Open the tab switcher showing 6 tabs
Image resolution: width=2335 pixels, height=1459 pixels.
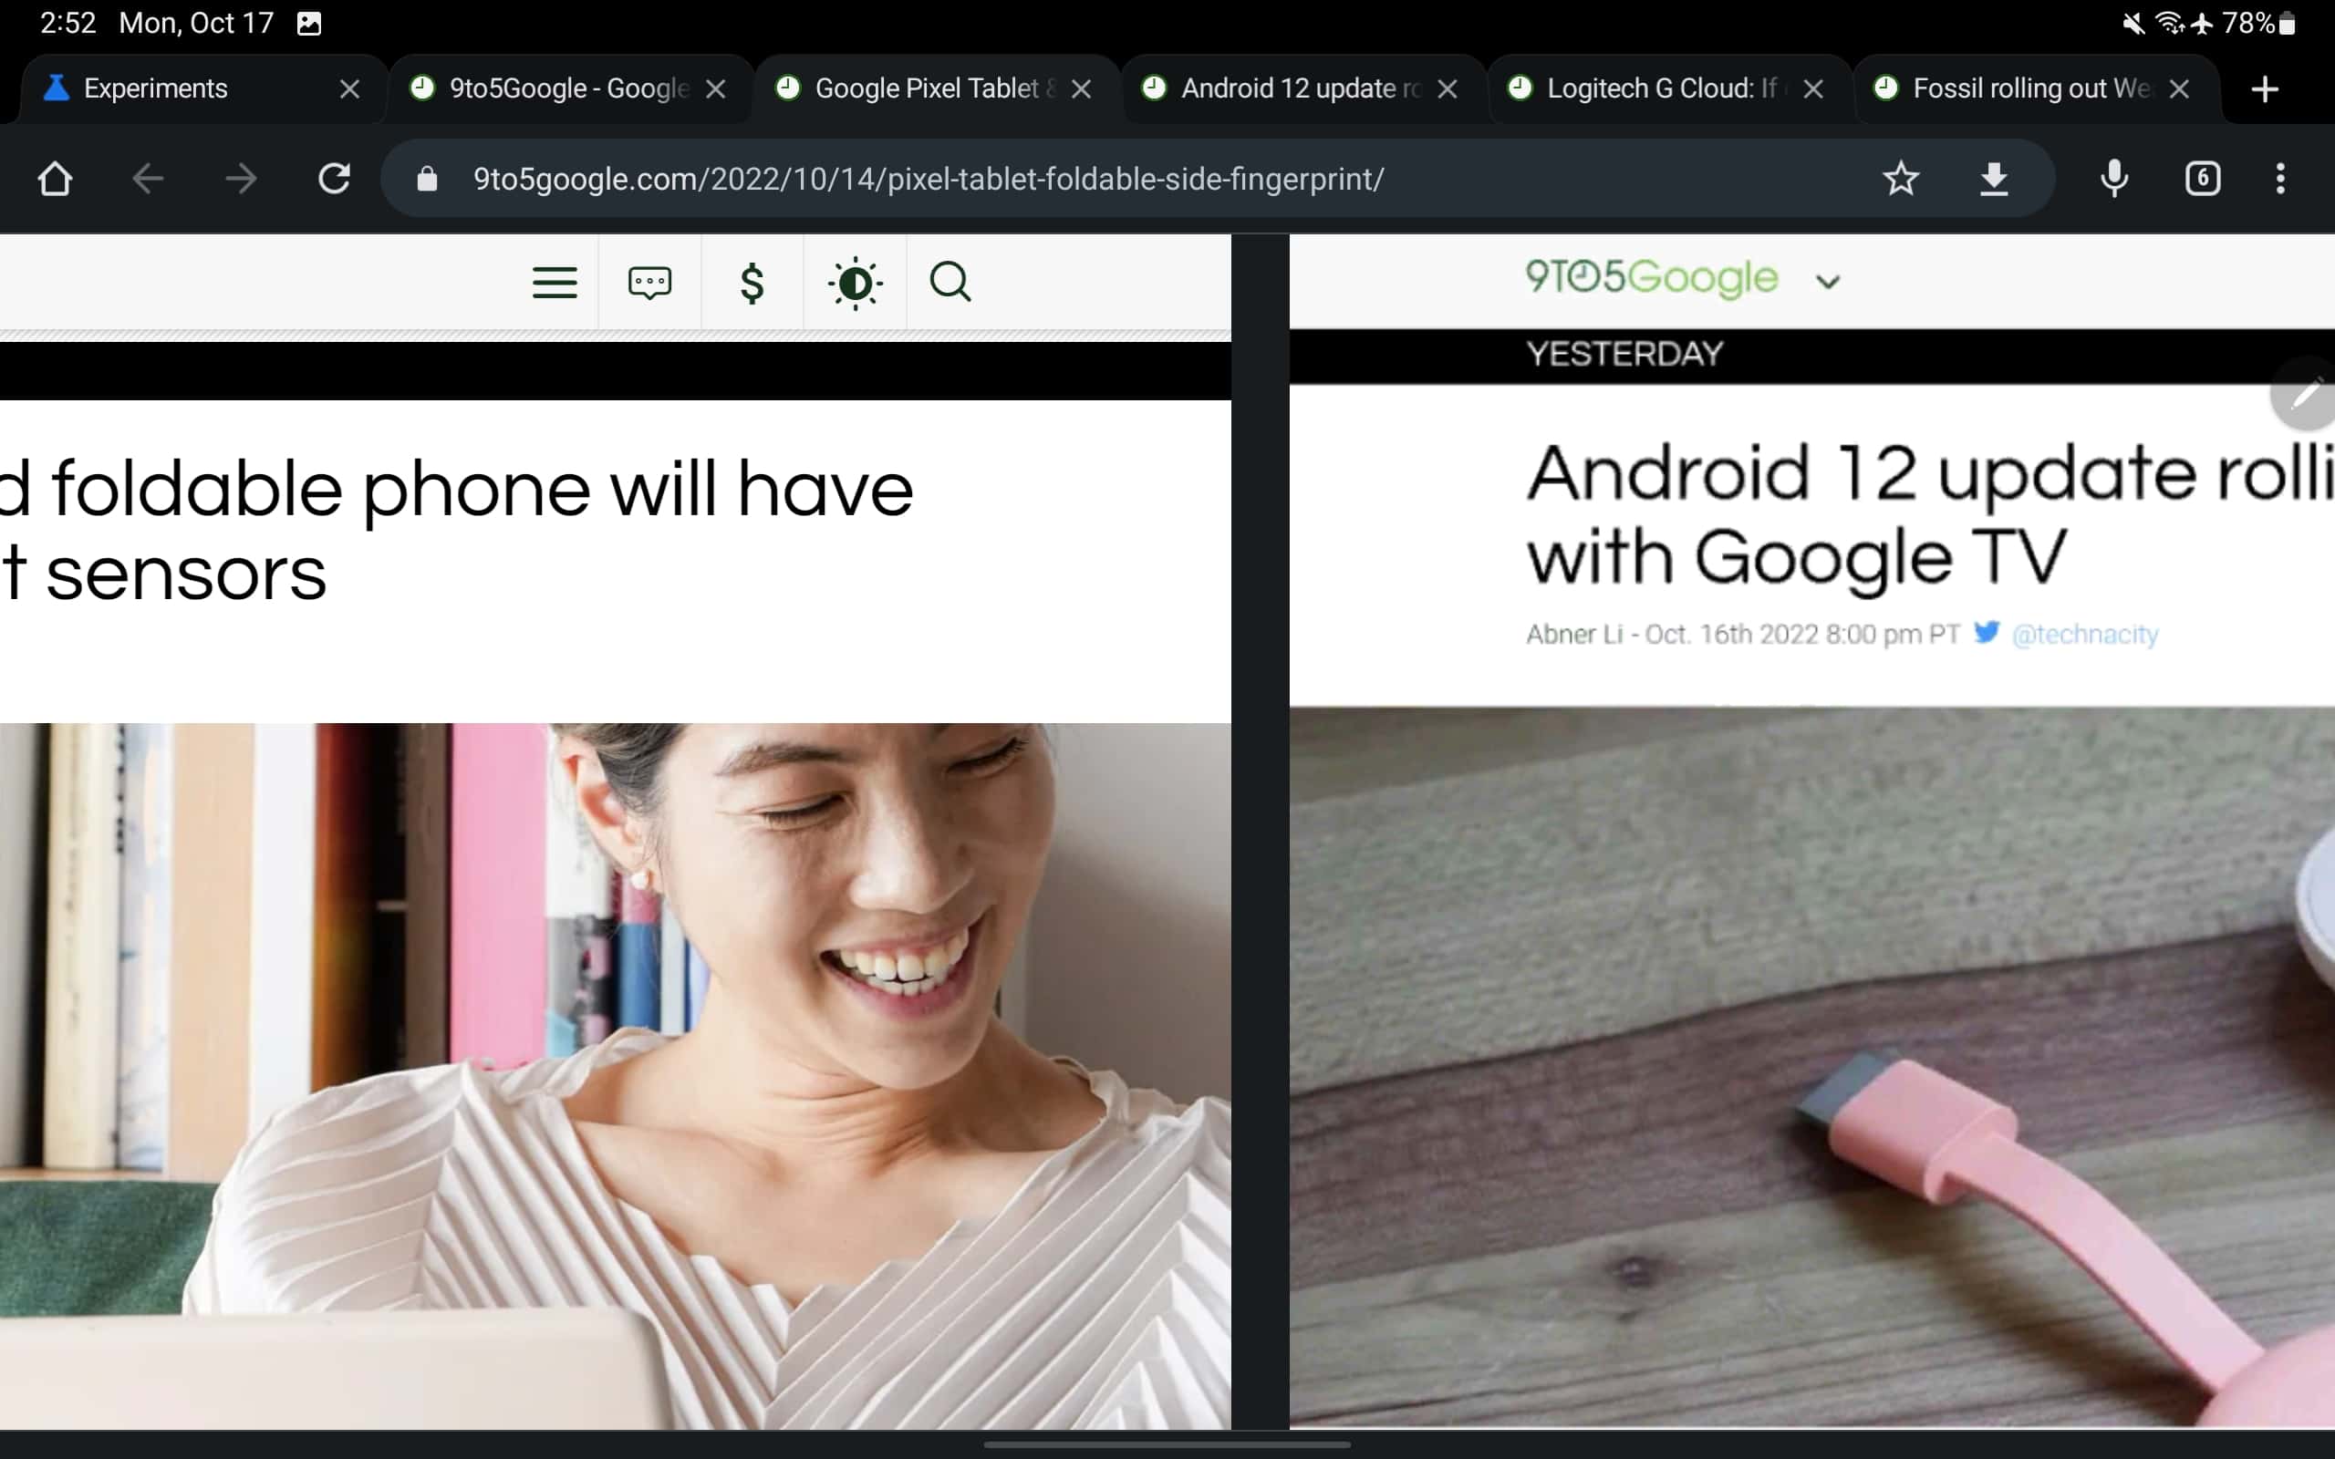coord(2202,179)
